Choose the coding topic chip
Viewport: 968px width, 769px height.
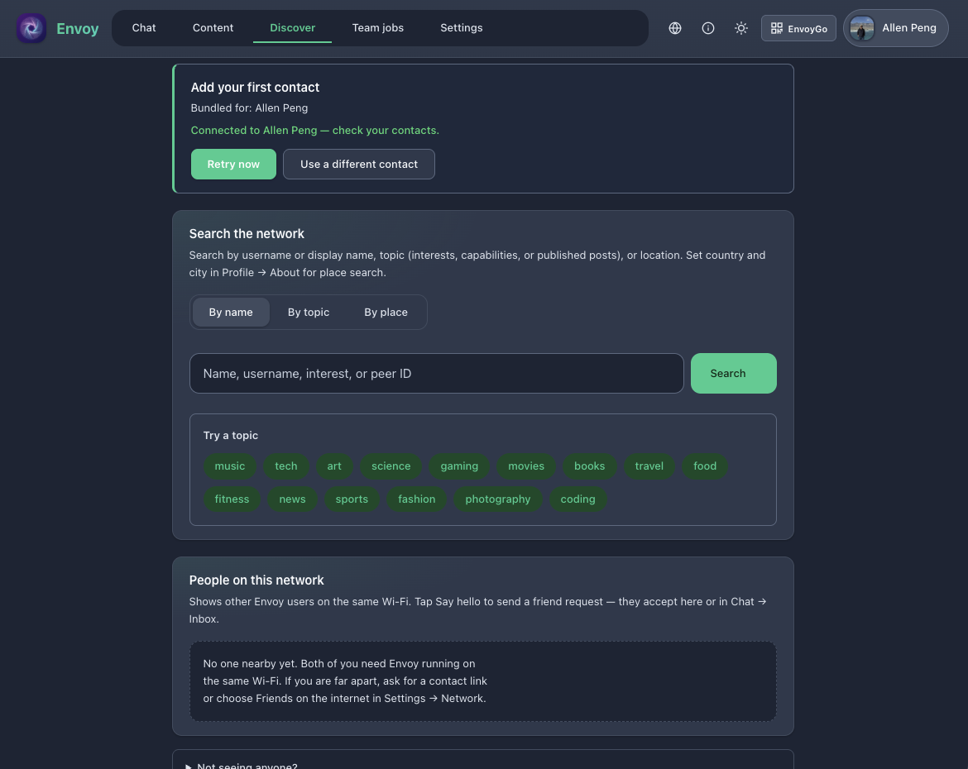click(x=577, y=499)
